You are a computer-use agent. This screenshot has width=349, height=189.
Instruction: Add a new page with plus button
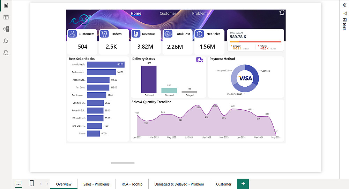click(243, 184)
